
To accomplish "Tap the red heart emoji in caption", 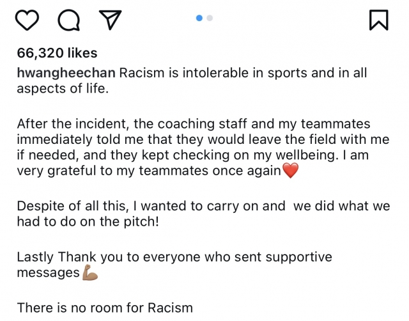I will [x=291, y=170].
